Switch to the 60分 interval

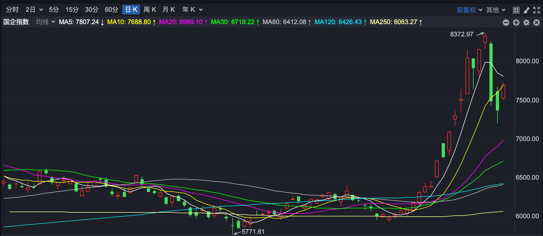coord(111,10)
